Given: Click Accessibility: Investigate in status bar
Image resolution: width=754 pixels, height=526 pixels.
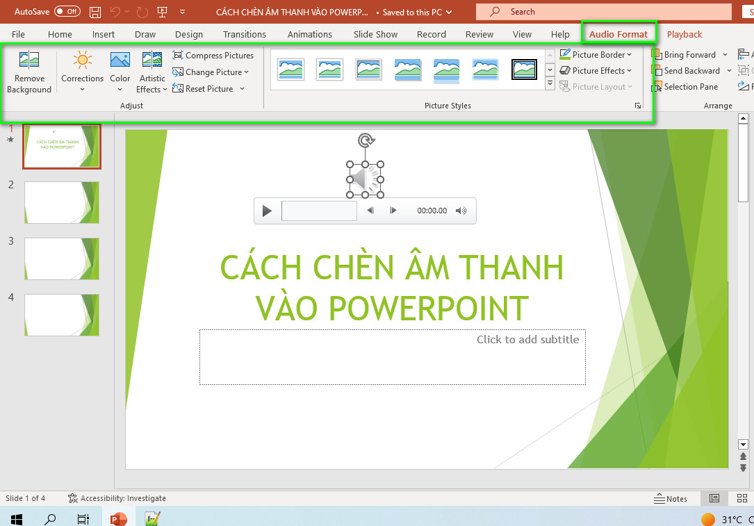Looking at the screenshot, I should point(117,498).
